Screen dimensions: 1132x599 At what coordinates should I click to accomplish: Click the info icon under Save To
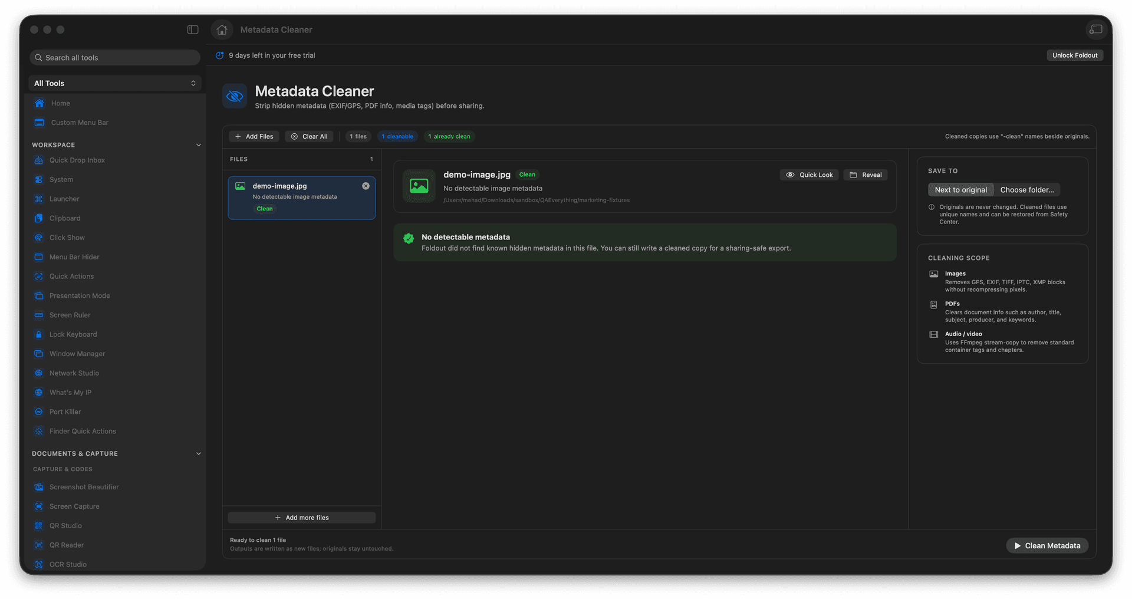pyautogui.click(x=932, y=207)
